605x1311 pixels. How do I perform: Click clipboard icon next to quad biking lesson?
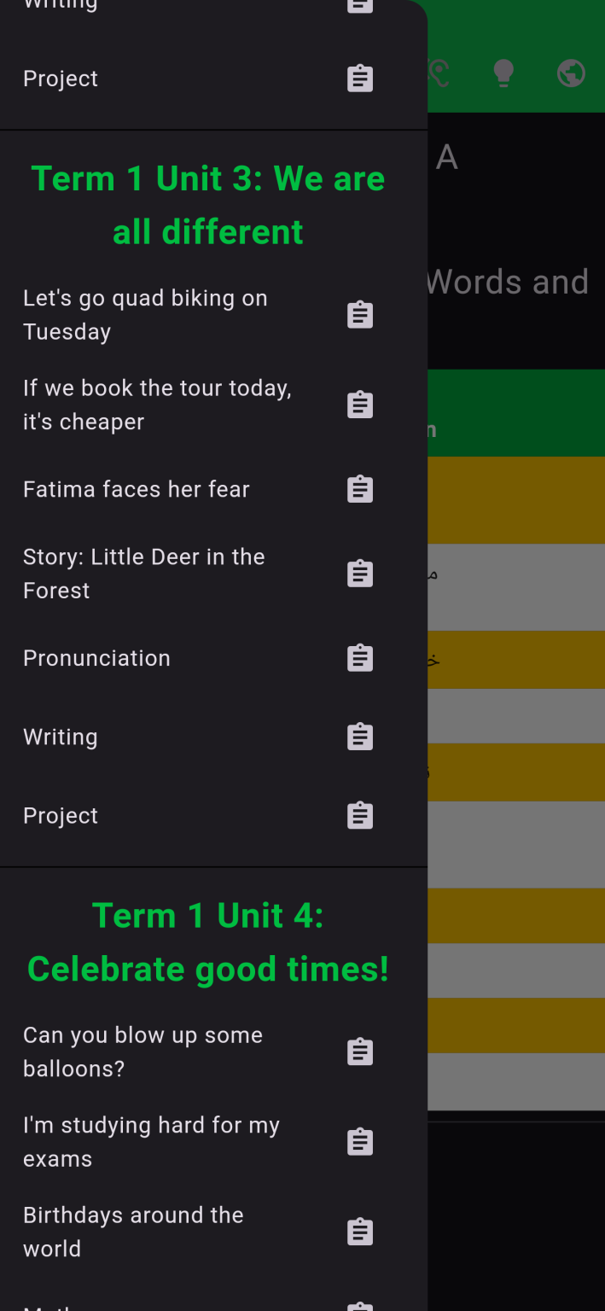click(x=360, y=315)
